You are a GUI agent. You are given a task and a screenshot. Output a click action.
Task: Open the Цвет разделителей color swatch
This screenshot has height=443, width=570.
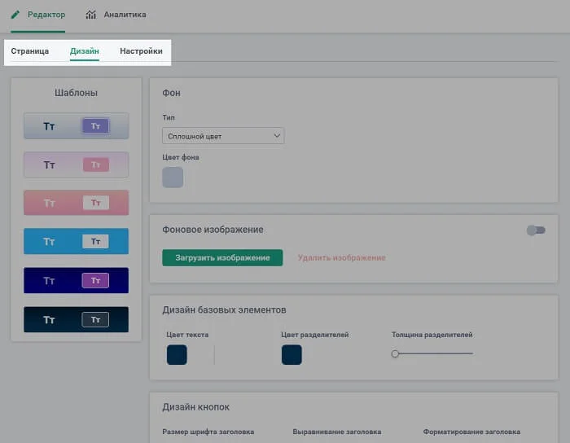tap(292, 355)
